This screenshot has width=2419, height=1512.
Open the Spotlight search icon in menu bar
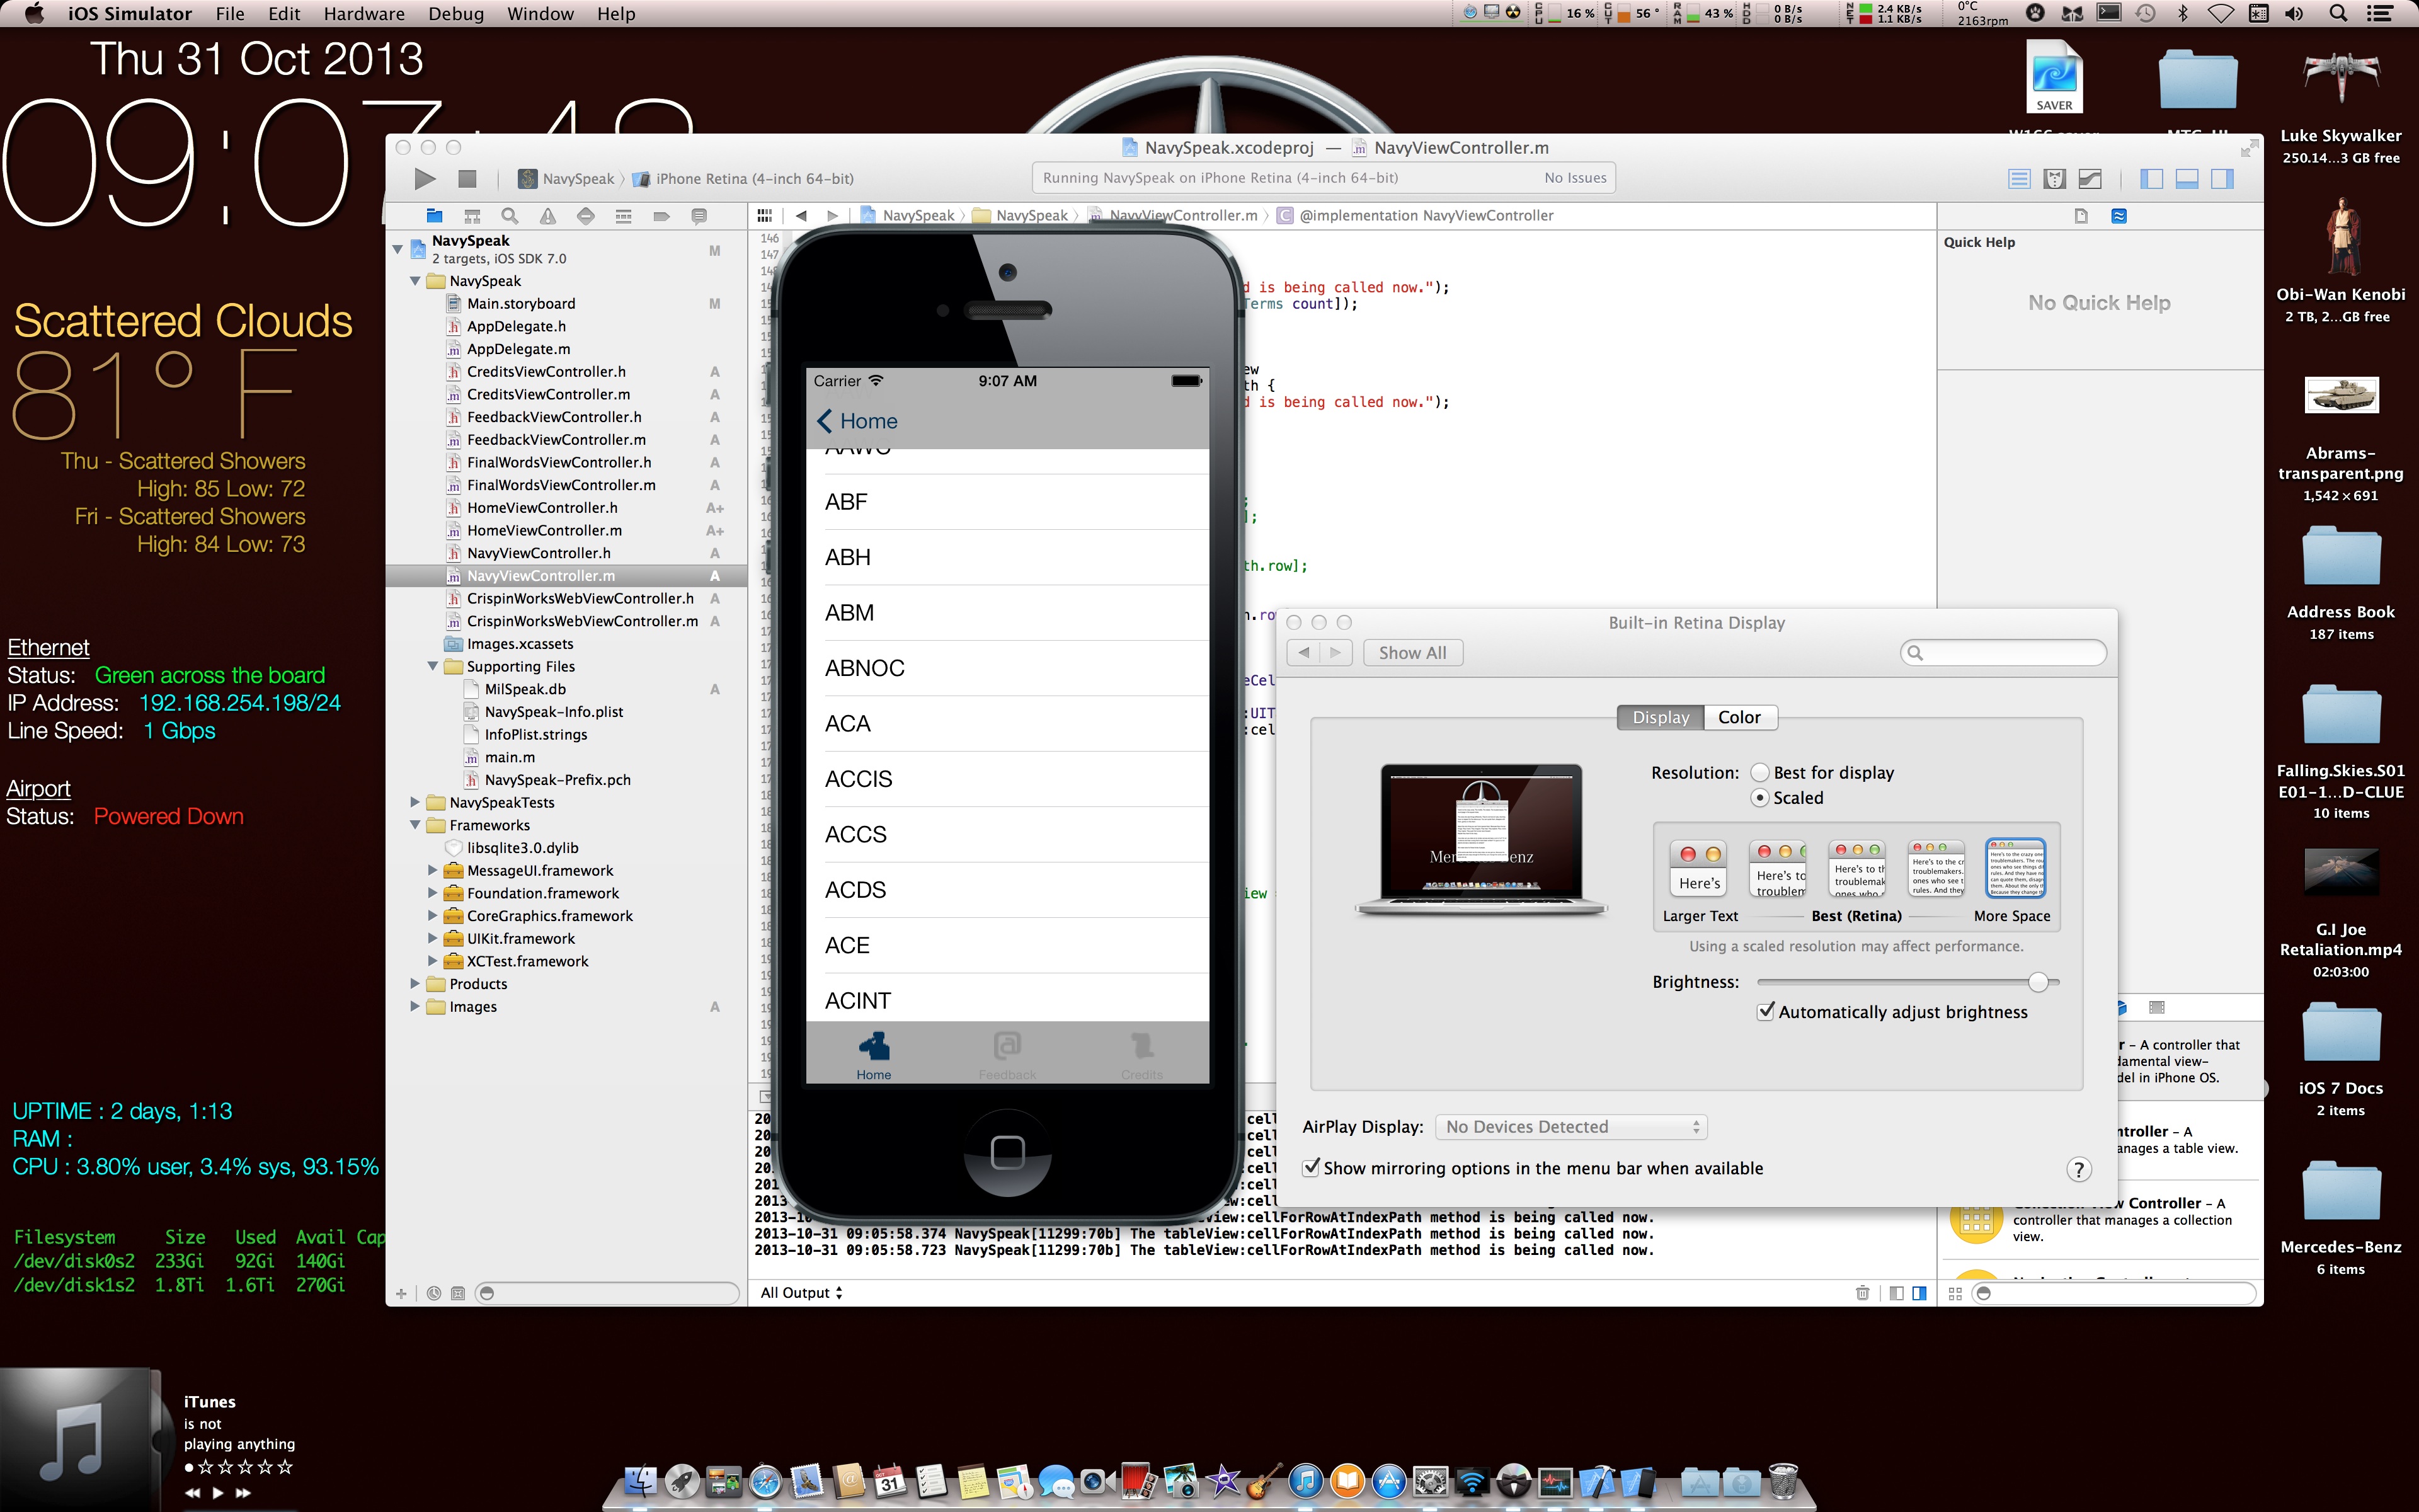pyautogui.click(x=2338, y=13)
